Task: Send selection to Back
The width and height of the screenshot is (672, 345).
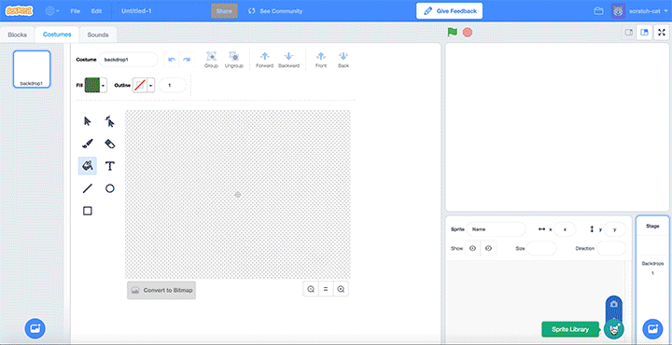Action: point(343,60)
